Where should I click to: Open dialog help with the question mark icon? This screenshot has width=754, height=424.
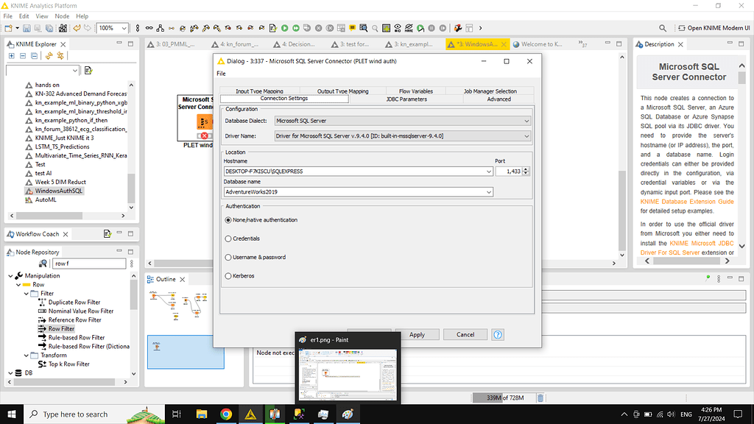(498, 334)
